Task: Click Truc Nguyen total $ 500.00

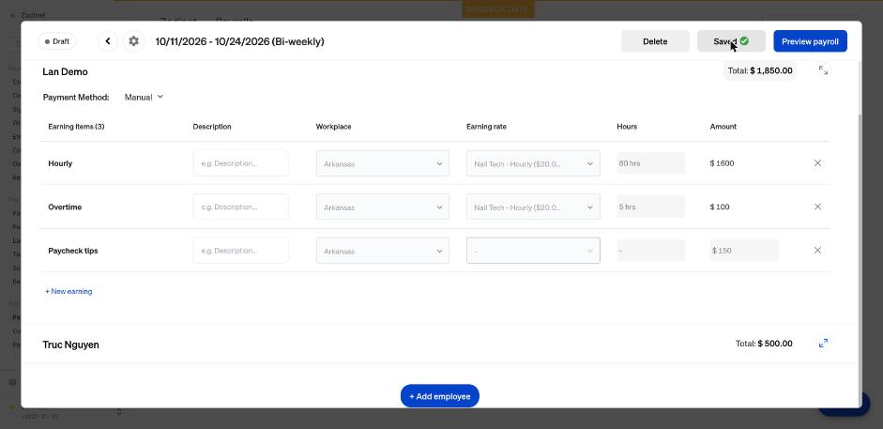Action: coord(764,344)
